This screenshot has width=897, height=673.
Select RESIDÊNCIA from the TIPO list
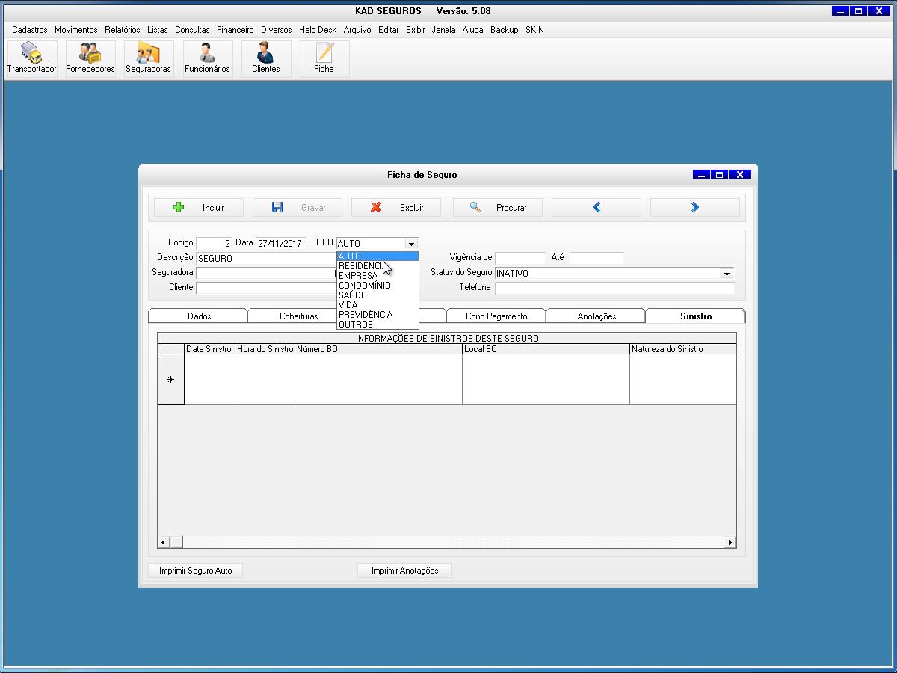point(360,266)
